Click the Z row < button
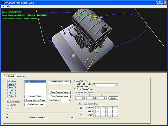 pyautogui.click(x=103, y=115)
